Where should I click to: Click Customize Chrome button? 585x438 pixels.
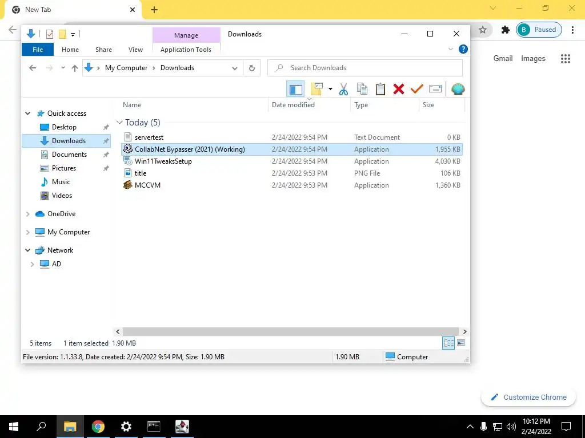point(528,397)
